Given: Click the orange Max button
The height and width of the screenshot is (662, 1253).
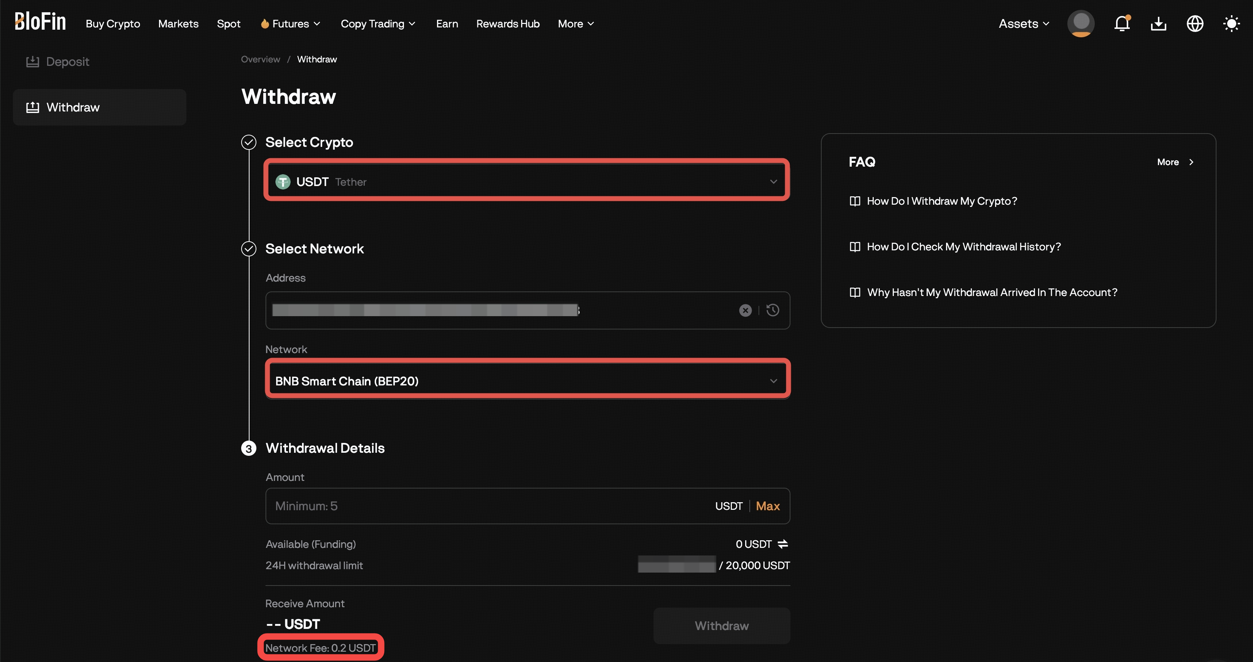Looking at the screenshot, I should pyautogui.click(x=768, y=506).
